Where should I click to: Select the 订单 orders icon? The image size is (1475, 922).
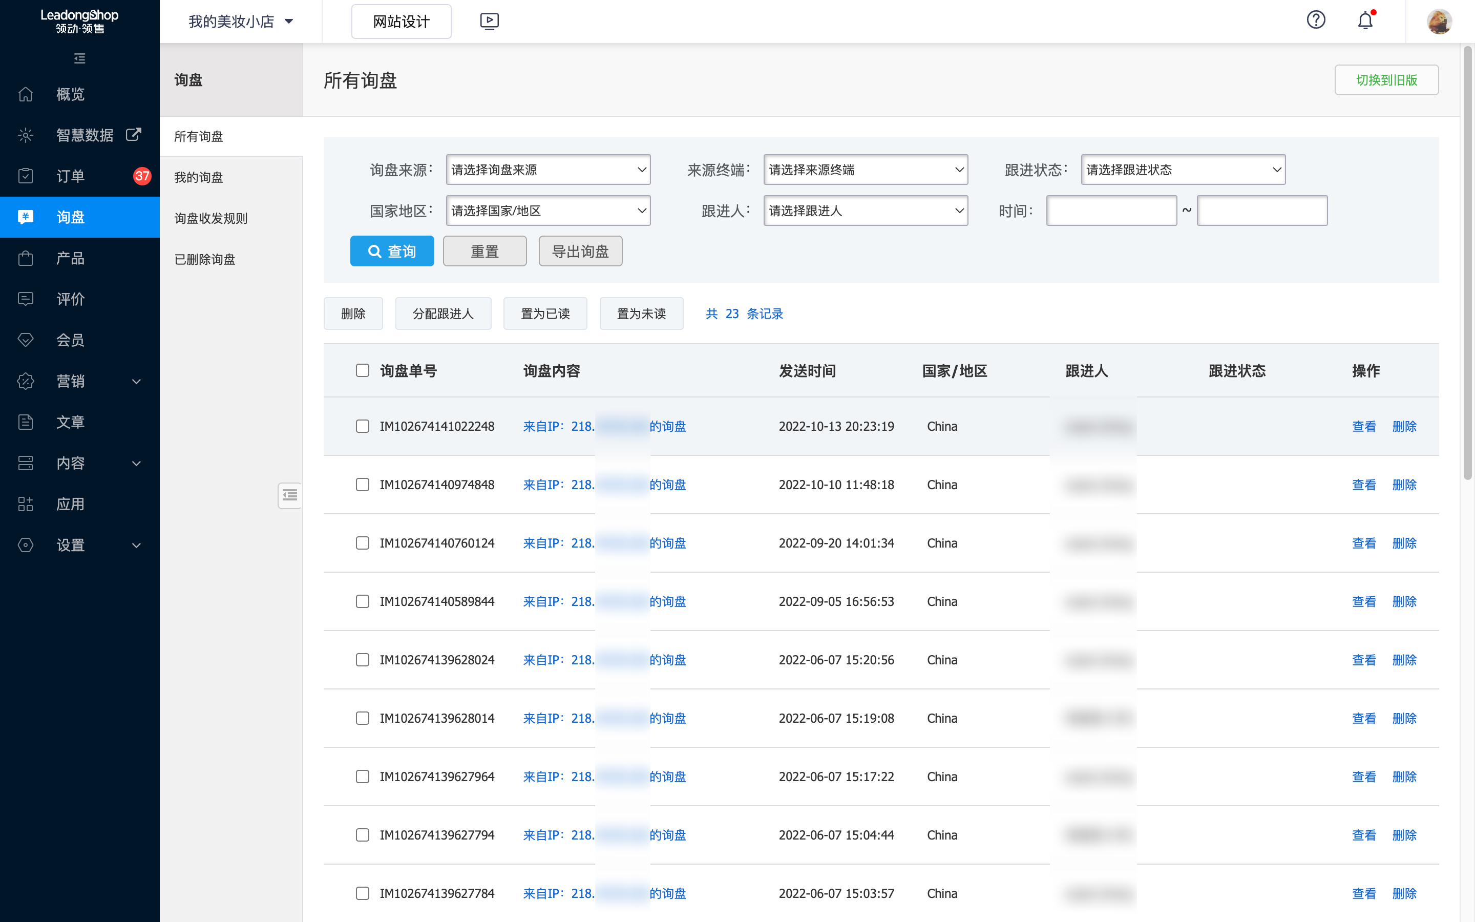click(25, 176)
